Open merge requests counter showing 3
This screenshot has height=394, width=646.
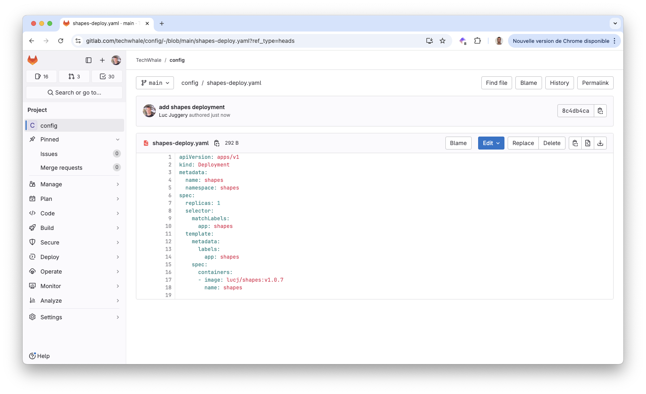pyautogui.click(x=74, y=76)
